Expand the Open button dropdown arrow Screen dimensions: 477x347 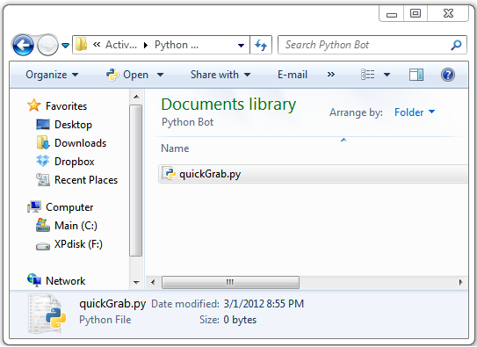pos(161,75)
